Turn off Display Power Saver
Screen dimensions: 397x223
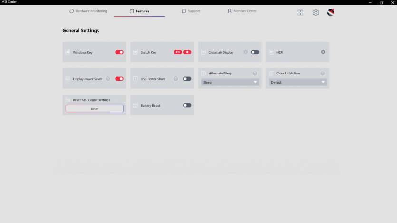[x=119, y=79]
